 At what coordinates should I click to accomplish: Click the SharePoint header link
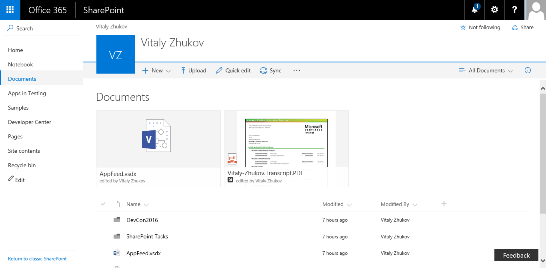(104, 10)
